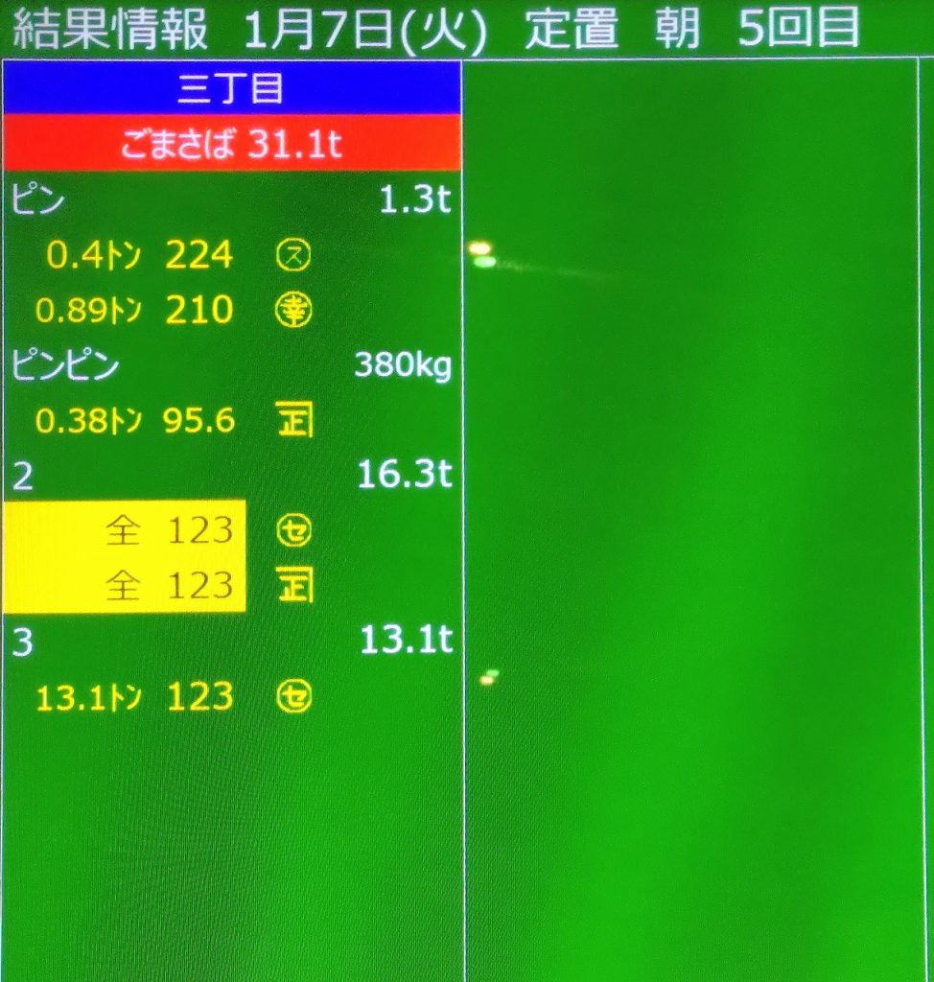The image size is (934, 982).
Task: Click the 5回目 round indicator
Action: [798, 31]
